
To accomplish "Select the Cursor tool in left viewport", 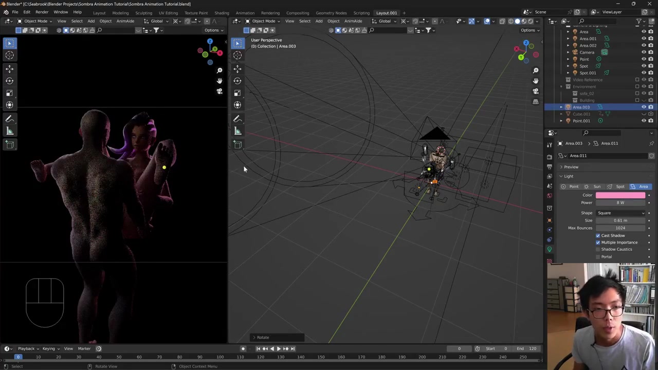I will (x=9, y=55).
